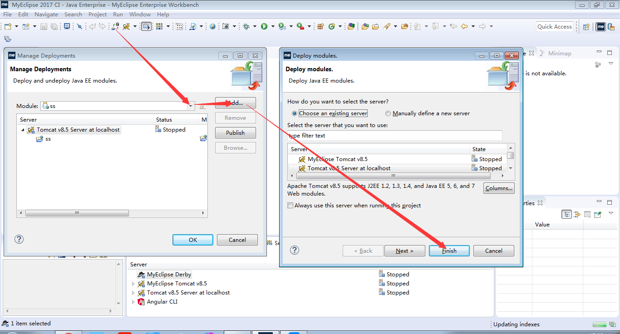Viewport: 620px width, 334px height.
Task: Click the globe web browser toolbar icon
Action: tap(212, 26)
